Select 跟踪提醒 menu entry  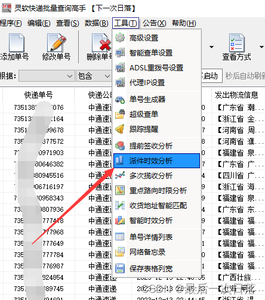coord(156,129)
